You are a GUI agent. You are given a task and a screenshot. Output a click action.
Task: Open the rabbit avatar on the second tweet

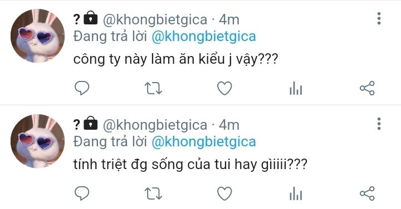point(38,141)
